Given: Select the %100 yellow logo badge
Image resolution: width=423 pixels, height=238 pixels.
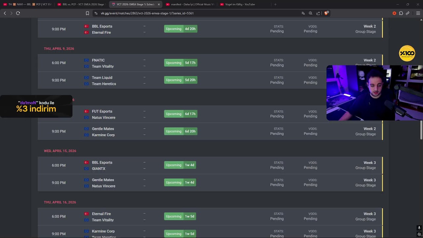Looking at the screenshot, I should (407, 53).
